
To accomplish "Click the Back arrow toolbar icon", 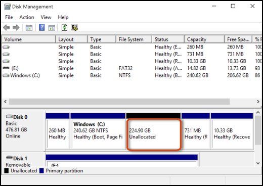I will (x=7, y=27).
